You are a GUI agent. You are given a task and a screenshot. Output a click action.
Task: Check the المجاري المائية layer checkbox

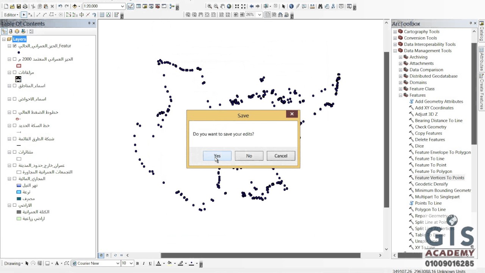[x=15, y=179]
